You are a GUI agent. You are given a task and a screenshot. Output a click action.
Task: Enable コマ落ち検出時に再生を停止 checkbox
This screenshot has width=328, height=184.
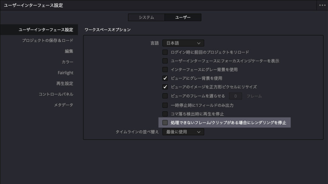tap(165, 114)
